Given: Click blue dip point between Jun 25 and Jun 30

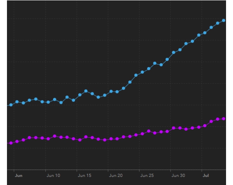Looking at the screenshot, I should click(161, 65).
